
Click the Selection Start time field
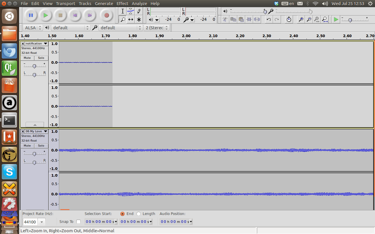(101, 222)
